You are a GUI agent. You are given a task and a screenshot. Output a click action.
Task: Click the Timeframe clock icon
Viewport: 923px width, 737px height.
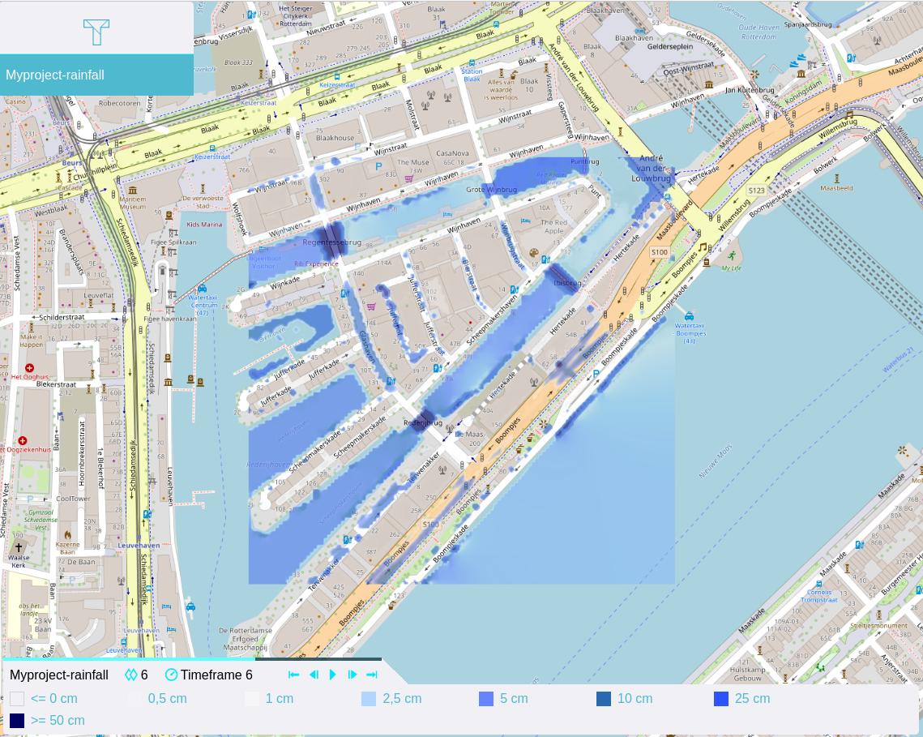[171, 675]
